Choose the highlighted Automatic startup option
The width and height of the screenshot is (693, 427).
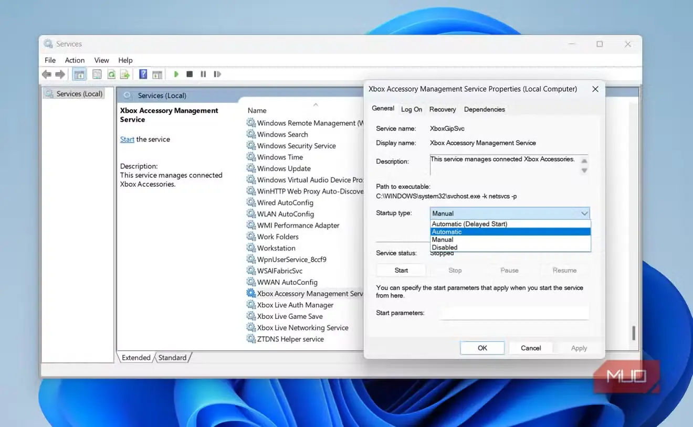tap(510, 232)
